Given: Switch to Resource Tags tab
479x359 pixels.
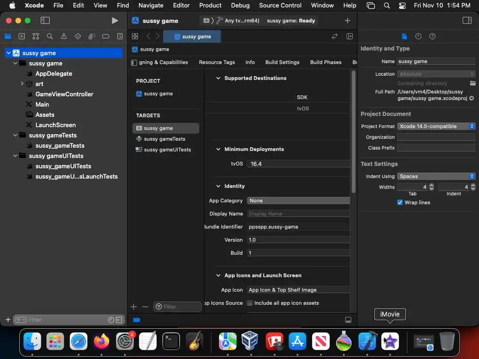Looking at the screenshot, I should point(217,62).
